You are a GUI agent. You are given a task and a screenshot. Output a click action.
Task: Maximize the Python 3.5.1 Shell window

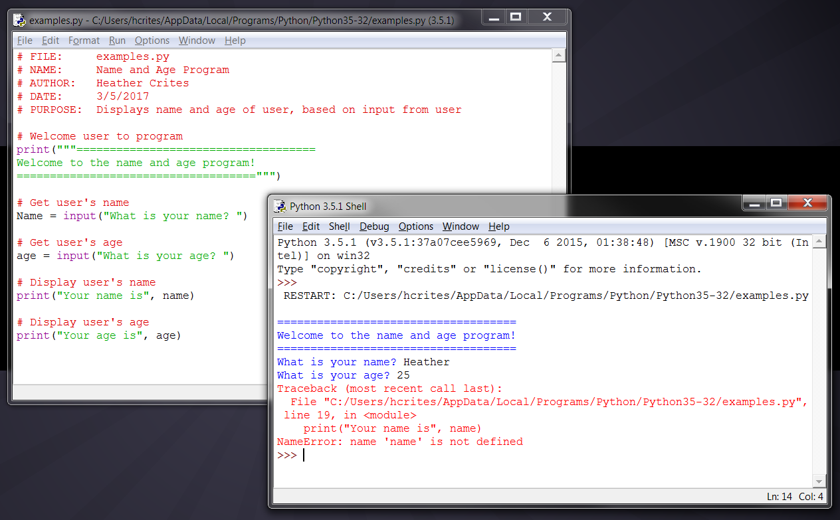pyautogui.click(x=776, y=203)
